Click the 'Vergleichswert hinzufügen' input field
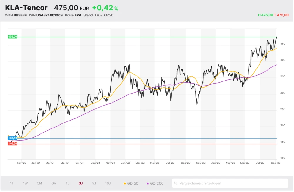 tap(232, 183)
